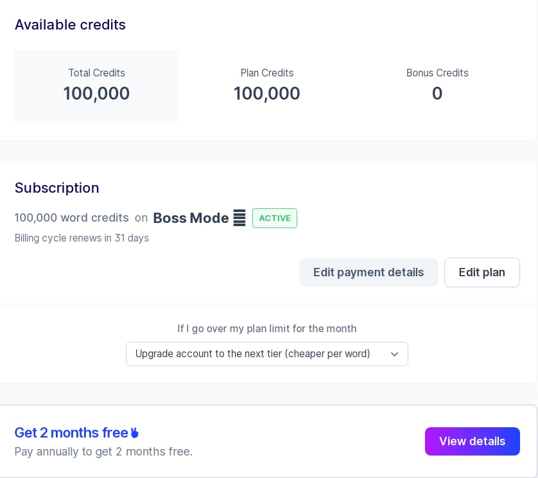Open the 'Upgrade account to the next tier' dropdown
Screen dimensions: 538x478
click(x=266, y=354)
